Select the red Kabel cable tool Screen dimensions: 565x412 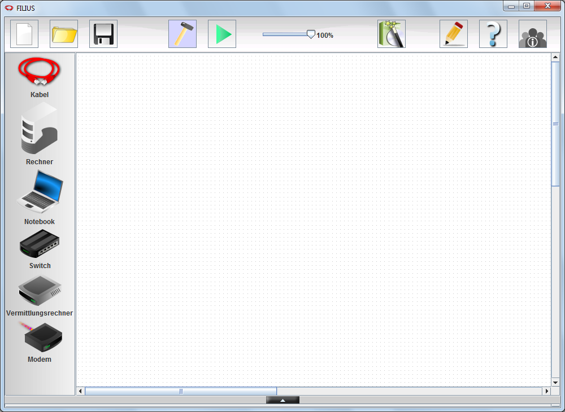[40, 72]
